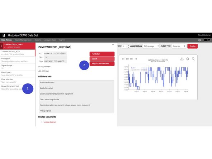212x159 pixels.
Task: Remove the 22MBY10CE901_XQ01 signal with its x icon
Action: 1,46
